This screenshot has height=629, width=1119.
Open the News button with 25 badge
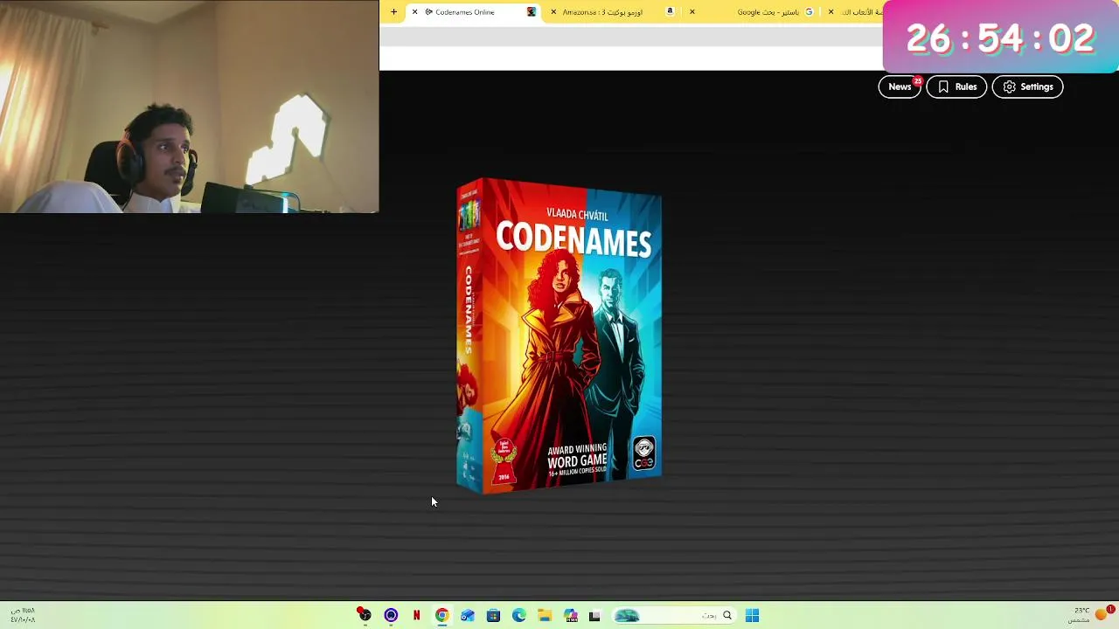(x=900, y=86)
